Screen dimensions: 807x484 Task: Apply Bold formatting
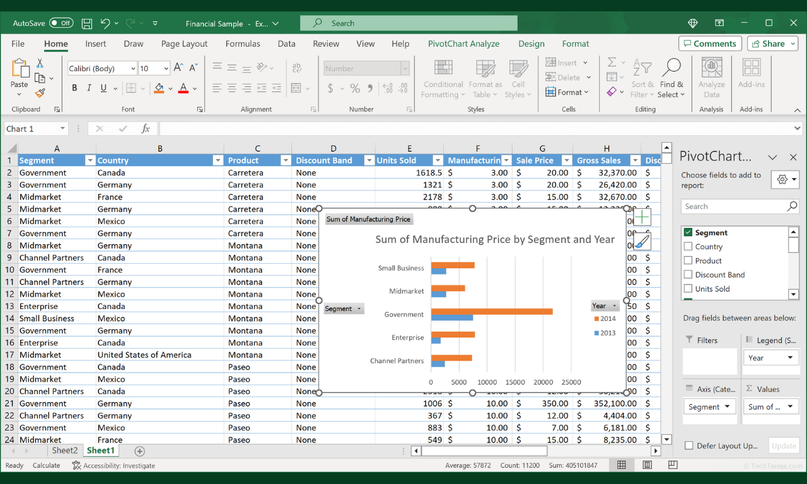point(74,88)
